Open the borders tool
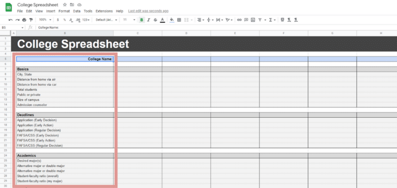Screen dimensions: 397x188 [x=179, y=20]
